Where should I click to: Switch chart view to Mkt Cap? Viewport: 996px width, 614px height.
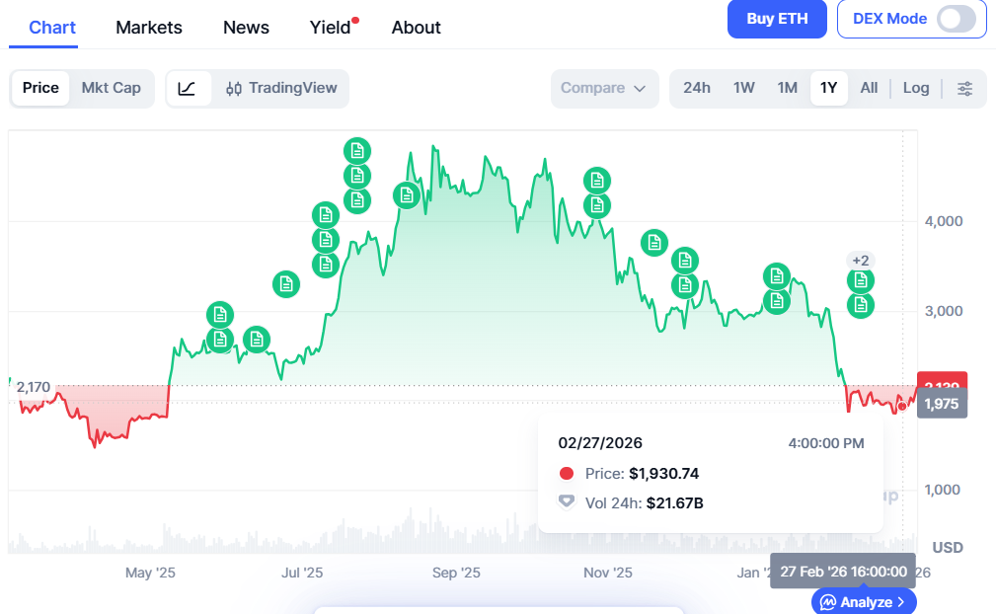pyautogui.click(x=112, y=88)
